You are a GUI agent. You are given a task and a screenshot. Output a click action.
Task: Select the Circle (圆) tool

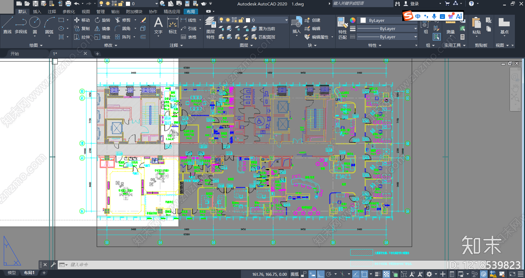[x=35, y=25]
